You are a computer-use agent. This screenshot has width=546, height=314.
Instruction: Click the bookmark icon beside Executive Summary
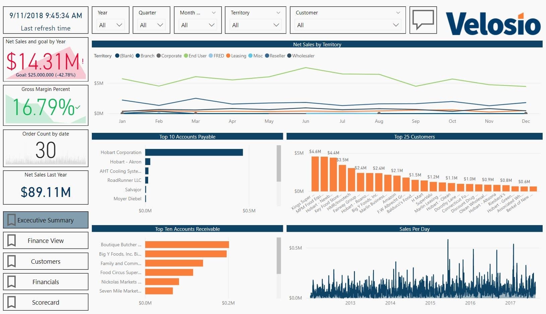pyautogui.click(x=11, y=220)
